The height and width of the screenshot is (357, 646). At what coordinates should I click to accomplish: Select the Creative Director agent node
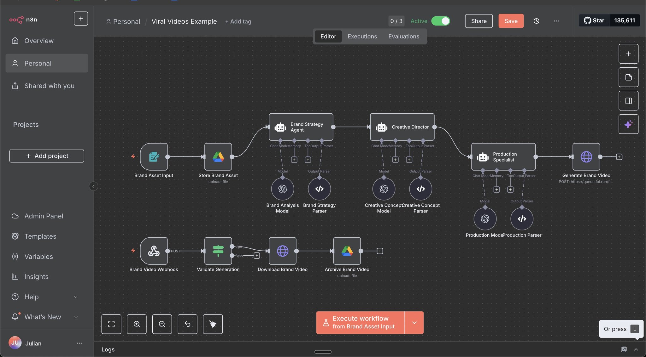[x=402, y=127]
